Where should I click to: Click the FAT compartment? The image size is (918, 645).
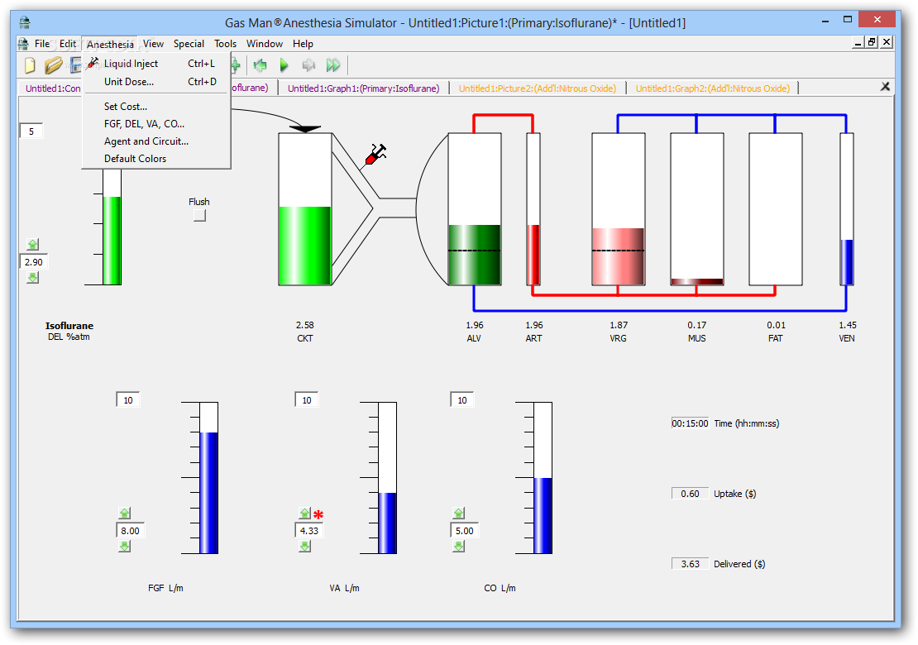(775, 209)
